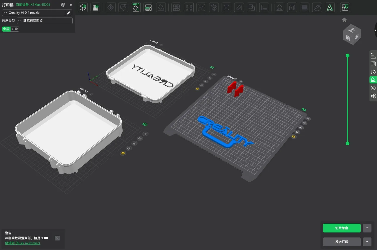Open the puzzle-piece assembly view icon
Image resolution: width=377 pixels, height=250 pixels.
click(x=345, y=8)
